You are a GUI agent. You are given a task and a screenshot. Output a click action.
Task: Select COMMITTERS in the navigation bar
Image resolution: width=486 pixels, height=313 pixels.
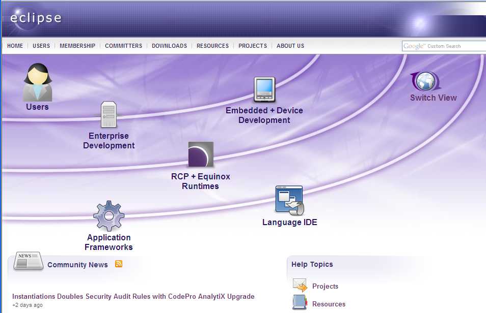point(123,46)
